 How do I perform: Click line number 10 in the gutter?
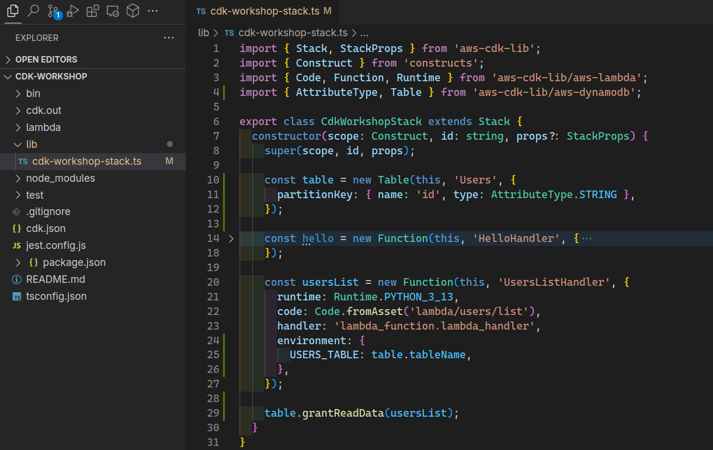[x=213, y=180]
